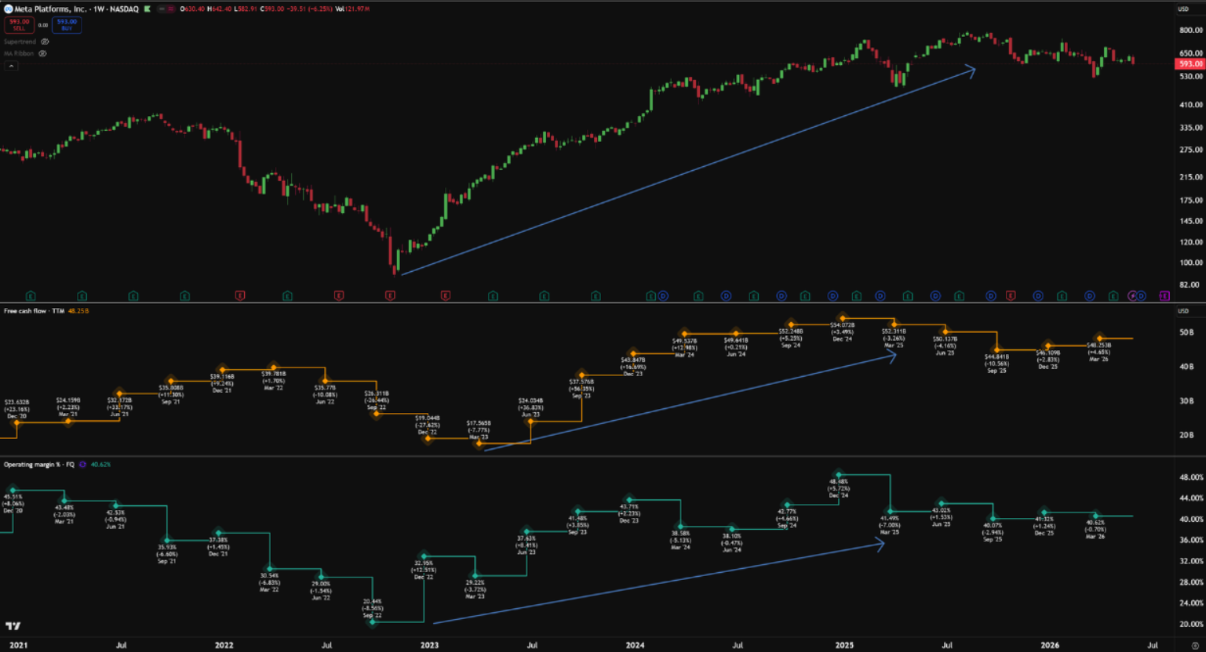
Task: Click the Operating margin % · FQ legend title
Action: coord(39,465)
